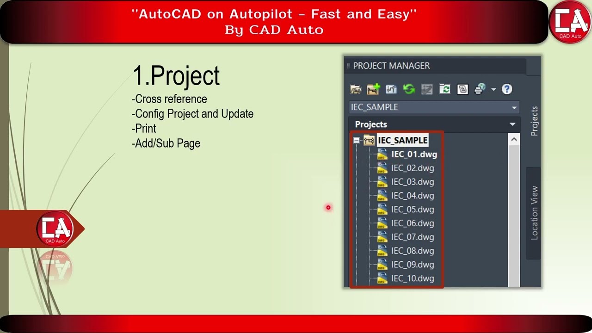592x333 pixels.
Task: Collapse the IEC_SAMPLE tree node
Action: [x=356, y=140]
